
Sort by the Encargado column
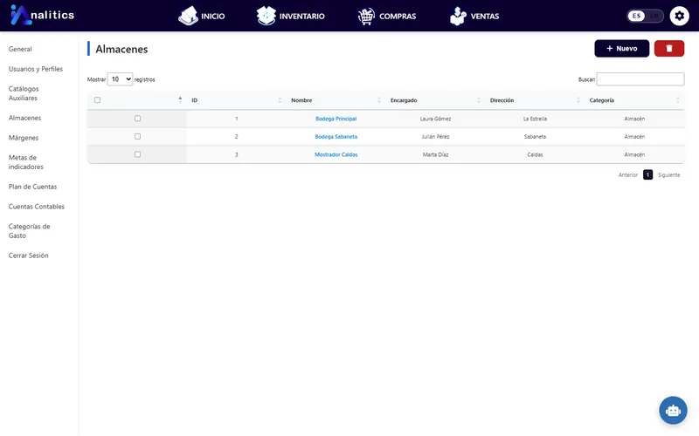coord(435,100)
